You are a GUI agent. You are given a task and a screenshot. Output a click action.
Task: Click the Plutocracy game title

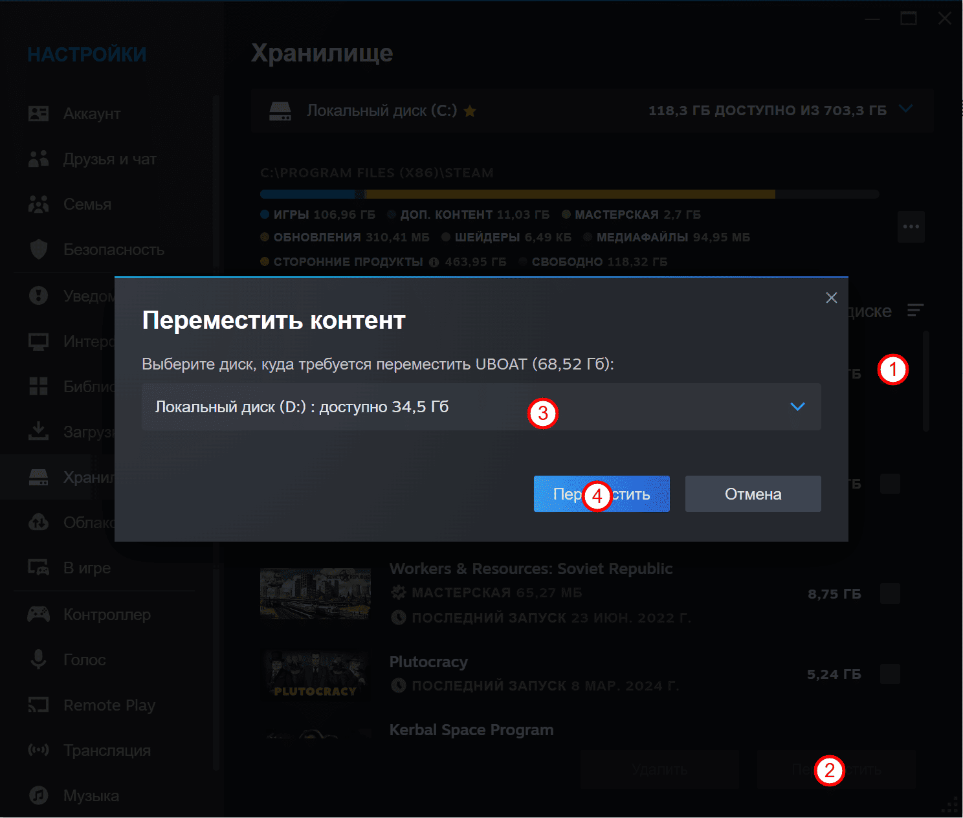[428, 662]
